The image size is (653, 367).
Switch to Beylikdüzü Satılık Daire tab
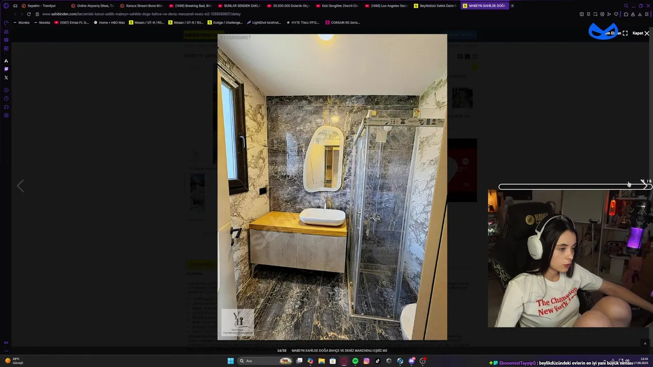point(435,6)
